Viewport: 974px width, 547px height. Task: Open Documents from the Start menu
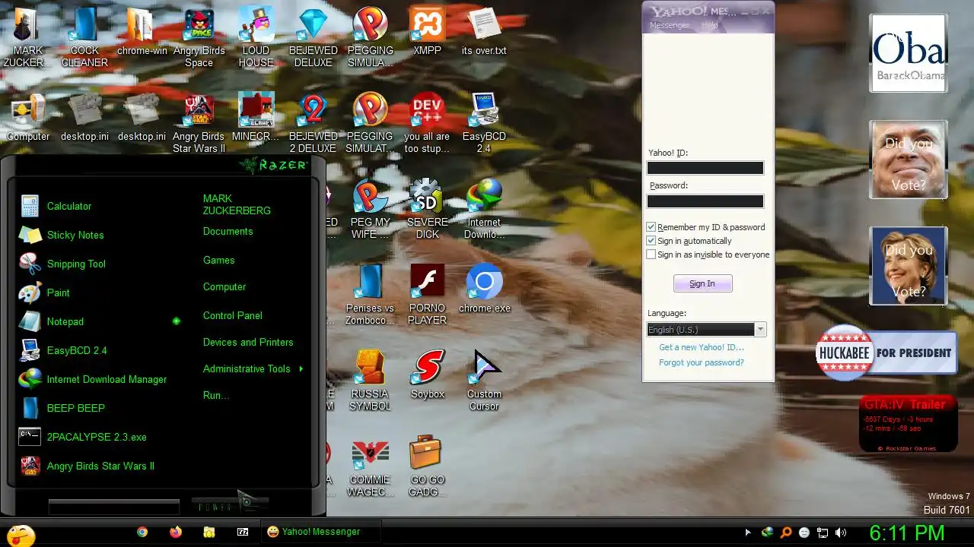tap(228, 231)
